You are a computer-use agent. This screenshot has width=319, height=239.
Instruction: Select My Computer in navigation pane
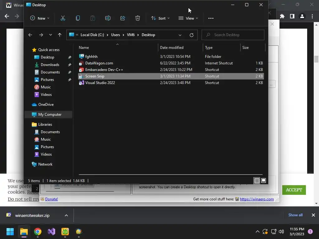(48, 115)
